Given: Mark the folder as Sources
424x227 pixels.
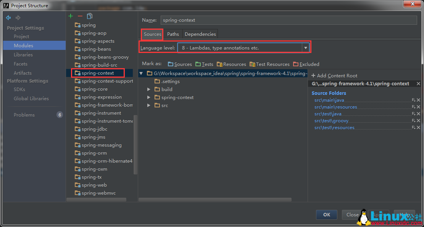Looking at the screenshot, I should pos(180,64).
